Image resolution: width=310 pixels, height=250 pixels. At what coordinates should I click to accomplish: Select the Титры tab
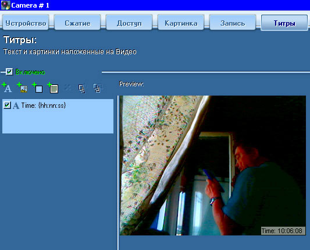click(284, 23)
